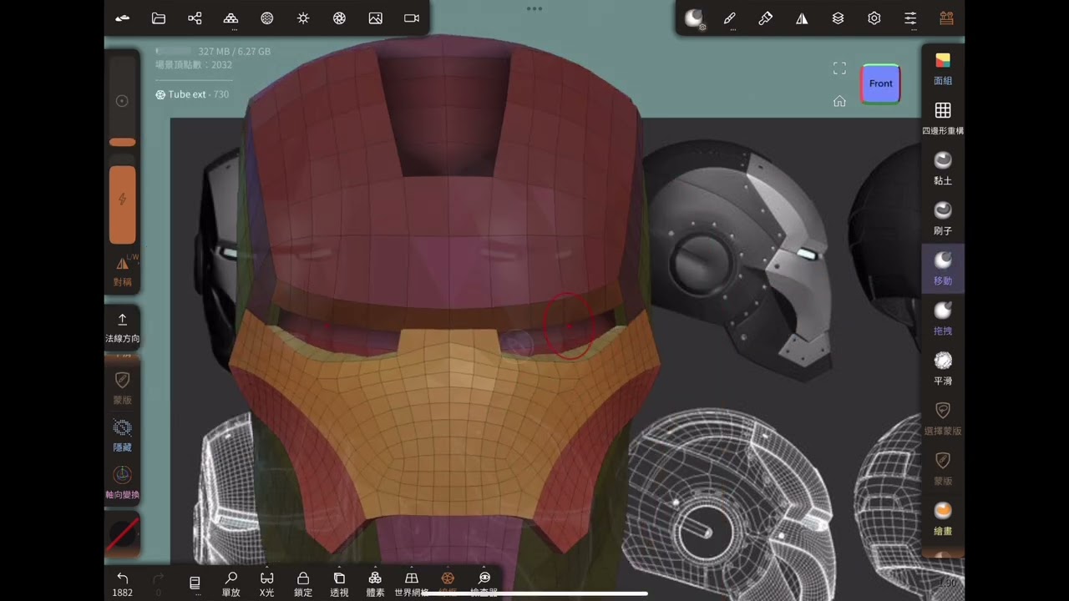1069x601 pixels.
Task: Select the 移動 move tool
Action: tap(943, 269)
